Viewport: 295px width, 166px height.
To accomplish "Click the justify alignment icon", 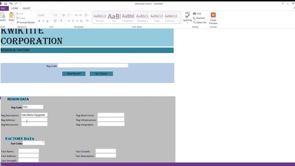I will pyautogui.click(x=81, y=21).
